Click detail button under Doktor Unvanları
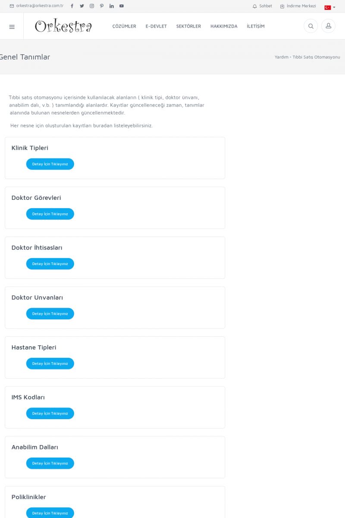 [50, 314]
